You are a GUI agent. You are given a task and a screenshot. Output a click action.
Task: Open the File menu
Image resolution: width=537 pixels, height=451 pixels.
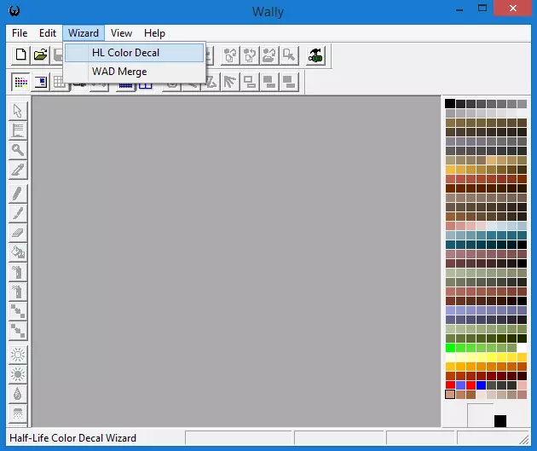[19, 33]
